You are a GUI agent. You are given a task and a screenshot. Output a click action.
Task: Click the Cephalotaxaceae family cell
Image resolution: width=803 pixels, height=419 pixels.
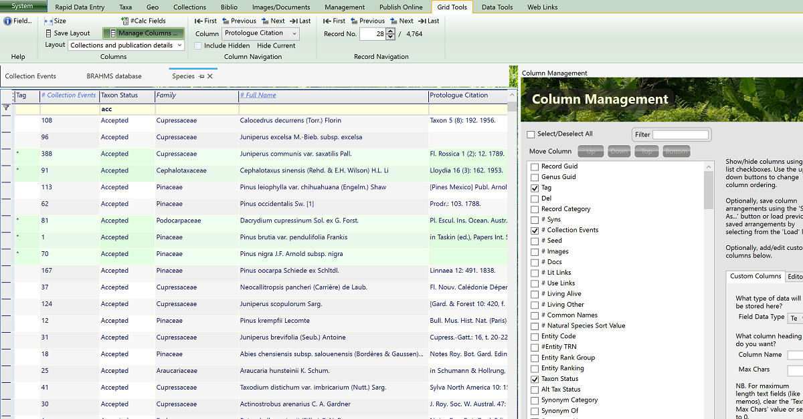197,170
